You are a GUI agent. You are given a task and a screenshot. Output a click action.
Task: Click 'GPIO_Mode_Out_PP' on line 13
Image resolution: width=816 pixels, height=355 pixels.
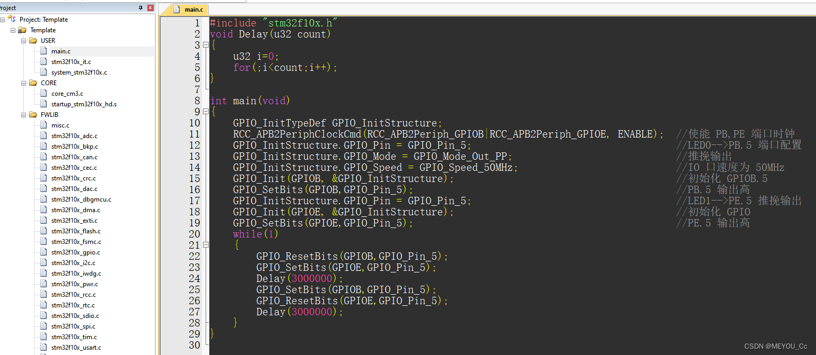click(x=460, y=156)
